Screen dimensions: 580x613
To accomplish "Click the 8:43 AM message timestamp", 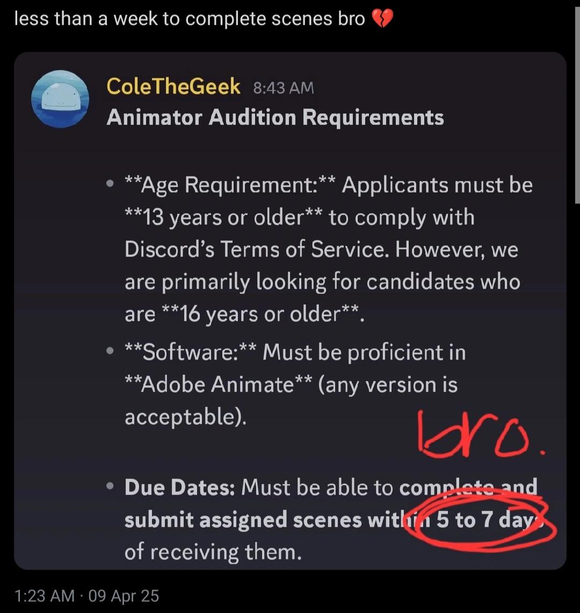I will click(x=283, y=87).
